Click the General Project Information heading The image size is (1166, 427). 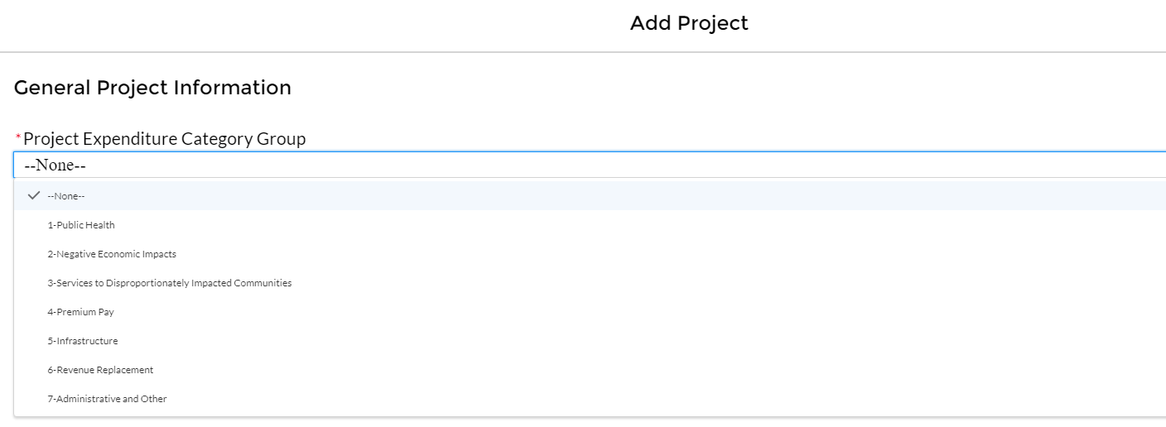[x=152, y=88]
